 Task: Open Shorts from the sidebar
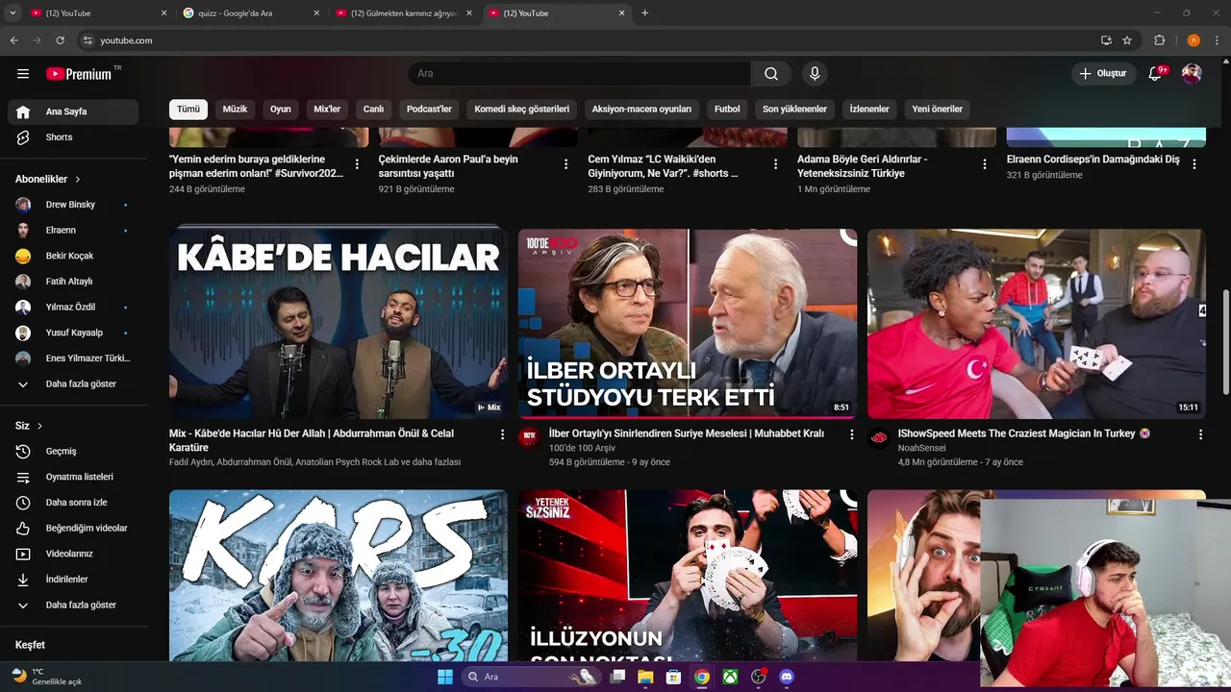click(x=73, y=137)
